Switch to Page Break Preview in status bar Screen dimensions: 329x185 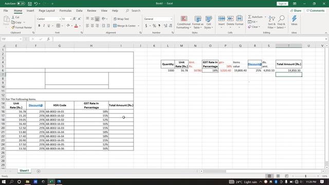(287, 176)
